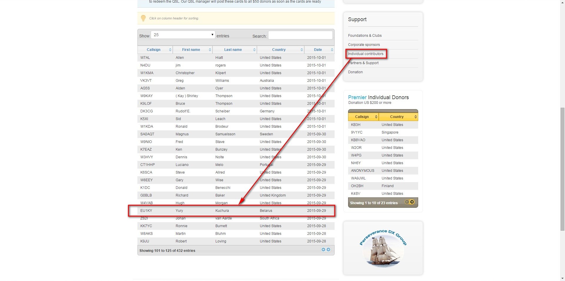
Task: Sort main table by Country column
Action: [279, 50]
